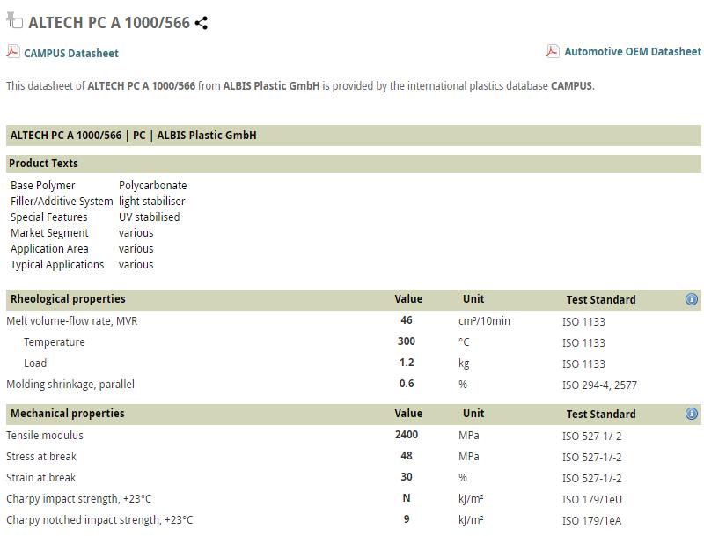
Task: Click the Polycarbonate value
Action: click(x=152, y=186)
